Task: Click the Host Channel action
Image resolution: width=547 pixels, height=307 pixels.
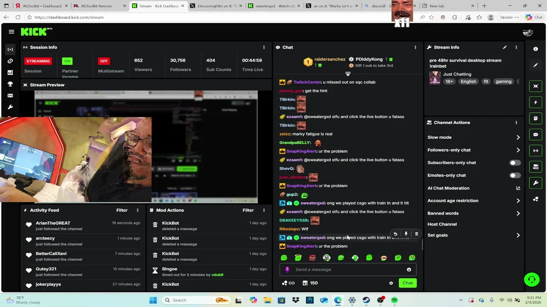Action: point(442,224)
